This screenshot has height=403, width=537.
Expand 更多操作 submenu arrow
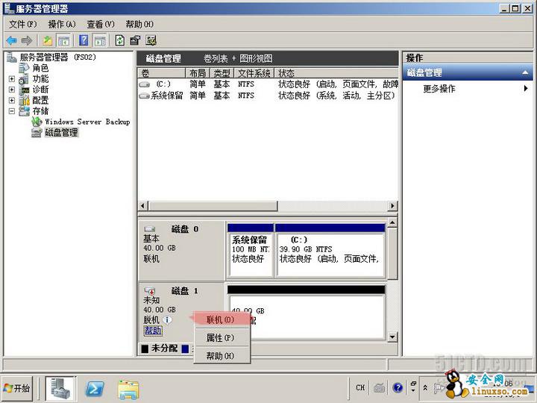pos(525,89)
